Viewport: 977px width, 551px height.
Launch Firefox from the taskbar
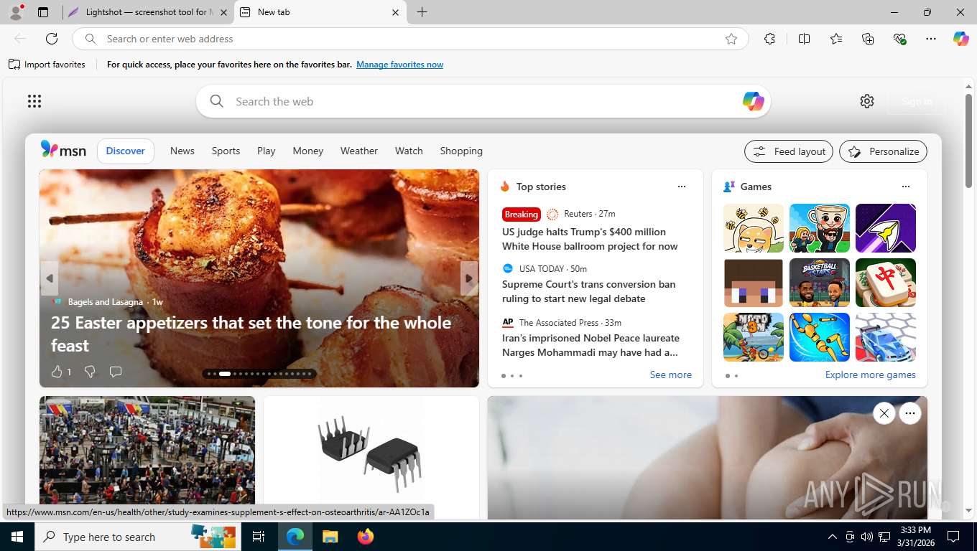366,537
